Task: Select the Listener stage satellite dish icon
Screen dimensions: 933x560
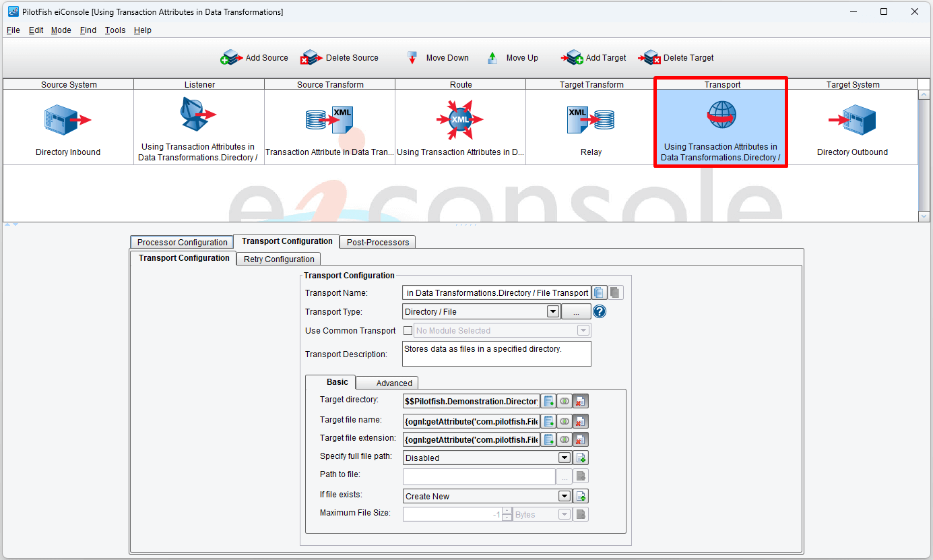Action: 198,114
